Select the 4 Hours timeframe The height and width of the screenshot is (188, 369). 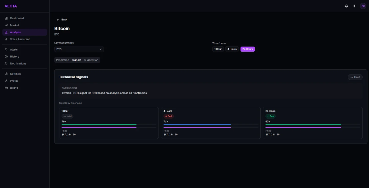point(232,49)
